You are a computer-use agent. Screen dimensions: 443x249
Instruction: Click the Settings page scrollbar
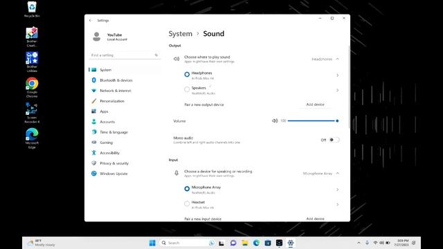pos(349,88)
